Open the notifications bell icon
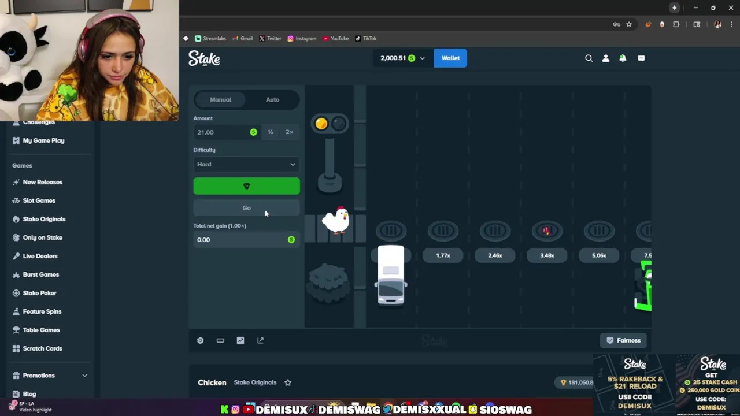Image resolution: width=740 pixels, height=416 pixels. pos(623,58)
